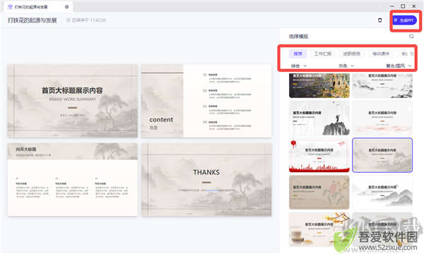Click the 生成PPT button

(x=404, y=20)
